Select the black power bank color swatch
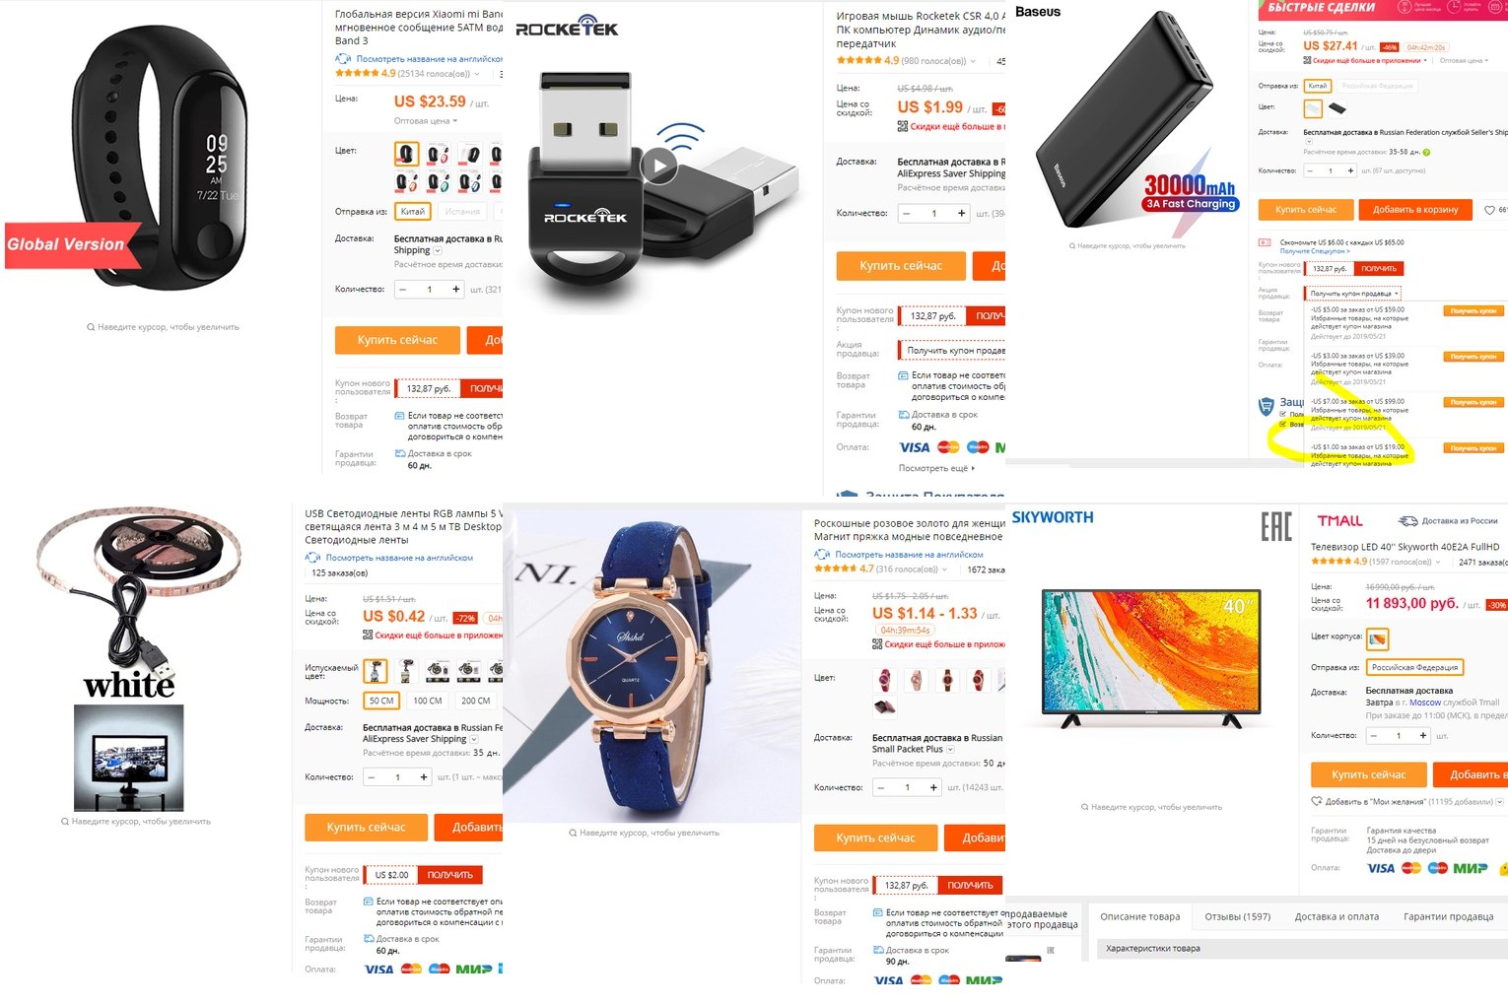The width and height of the screenshot is (1508, 1005). point(1337,108)
